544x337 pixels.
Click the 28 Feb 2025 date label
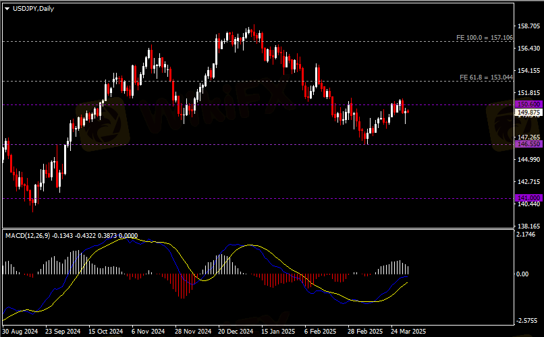click(365, 332)
